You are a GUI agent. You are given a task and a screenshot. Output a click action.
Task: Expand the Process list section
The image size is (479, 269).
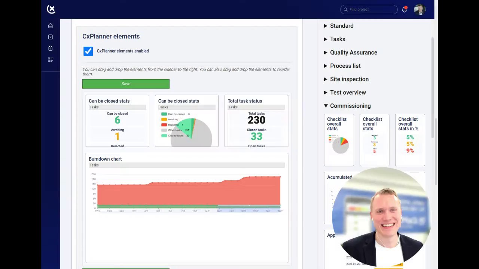click(342, 66)
